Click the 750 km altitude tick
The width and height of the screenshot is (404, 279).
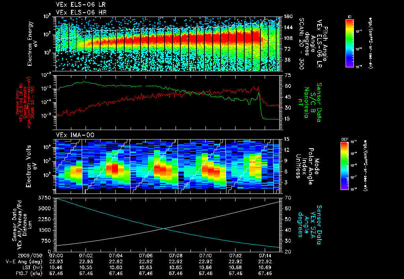pyautogui.click(x=46, y=241)
